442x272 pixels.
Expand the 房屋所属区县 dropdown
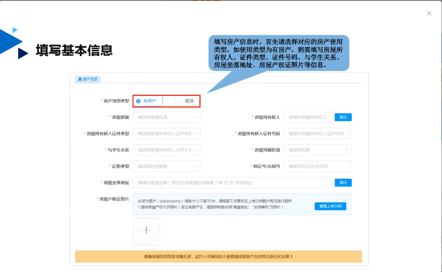point(317,150)
